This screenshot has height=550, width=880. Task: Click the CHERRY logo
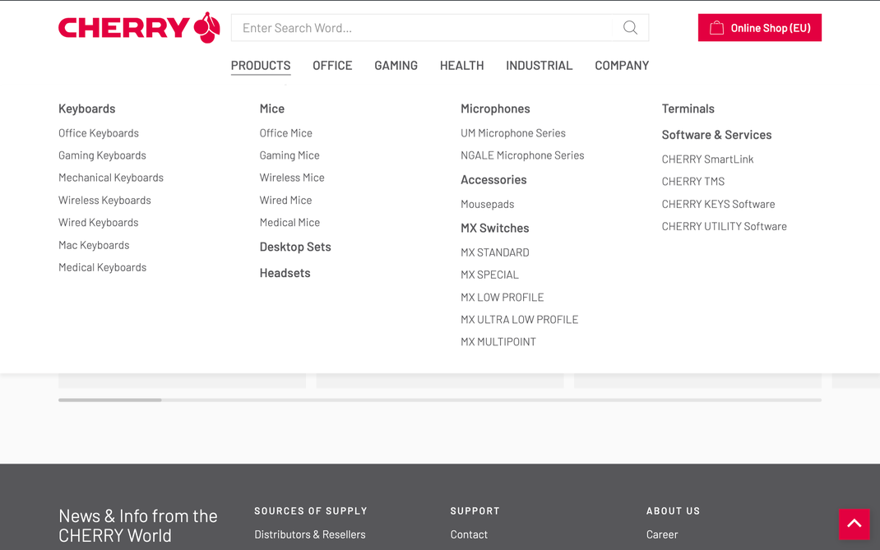pyautogui.click(x=139, y=27)
